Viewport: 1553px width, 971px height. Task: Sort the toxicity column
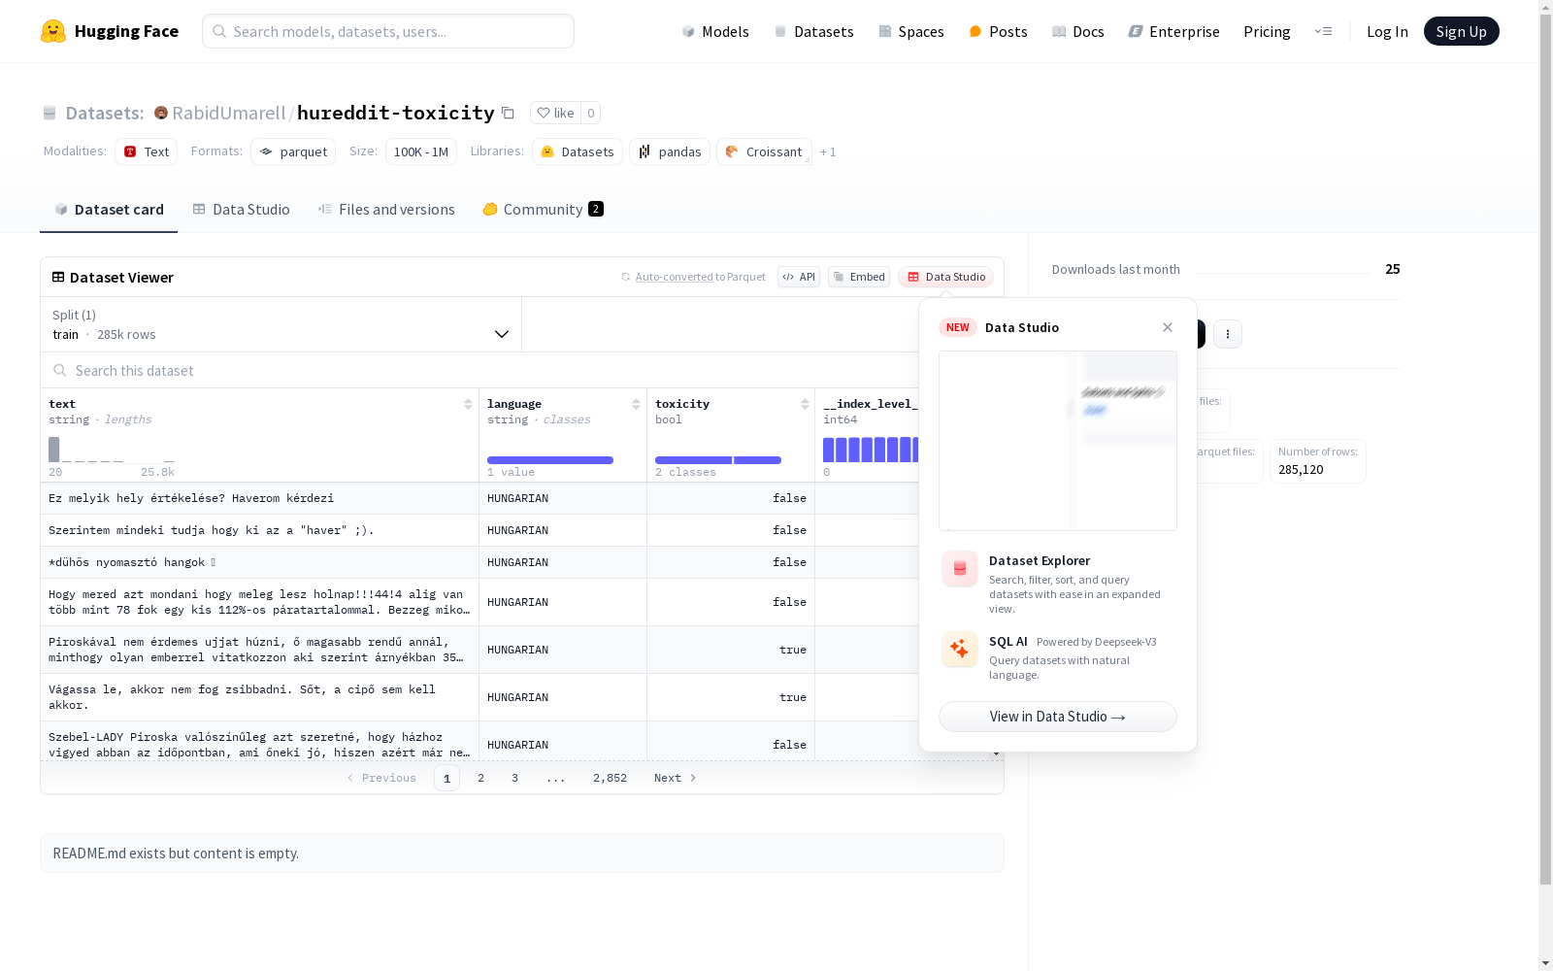pos(805,404)
